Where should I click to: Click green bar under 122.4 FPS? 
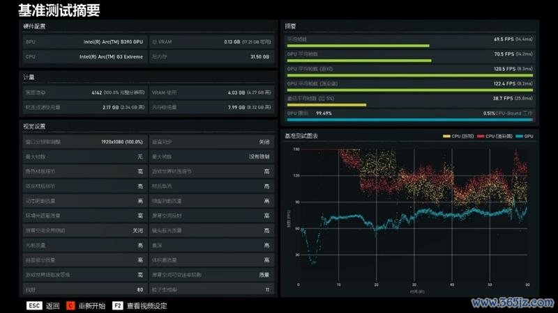[409, 90]
